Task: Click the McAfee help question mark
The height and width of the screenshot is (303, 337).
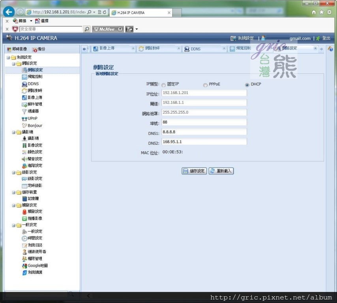Action: point(120,29)
